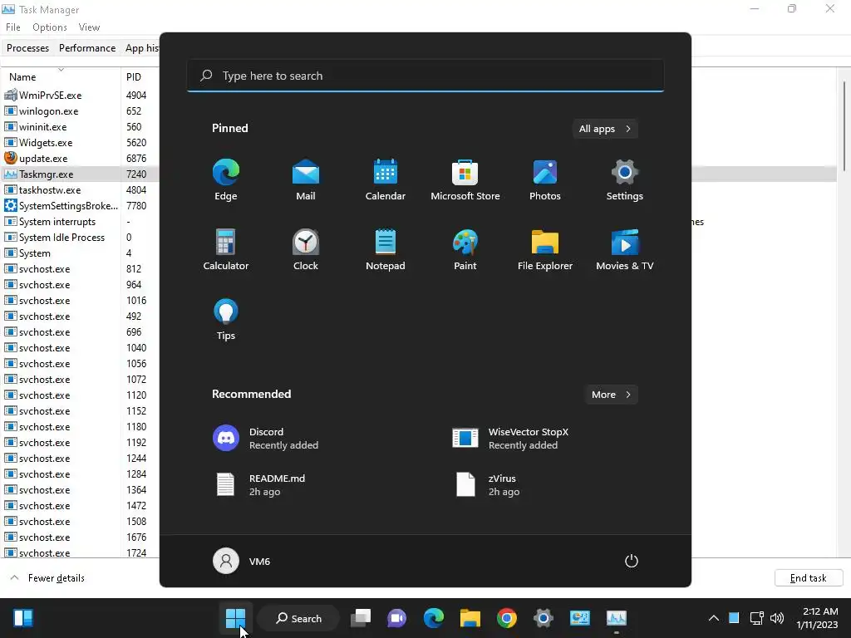Open Teams Chat from taskbar
851x638 pixels.
(x=396, y=618)
